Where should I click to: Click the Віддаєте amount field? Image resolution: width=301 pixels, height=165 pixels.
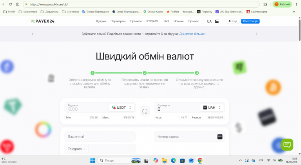86,108
